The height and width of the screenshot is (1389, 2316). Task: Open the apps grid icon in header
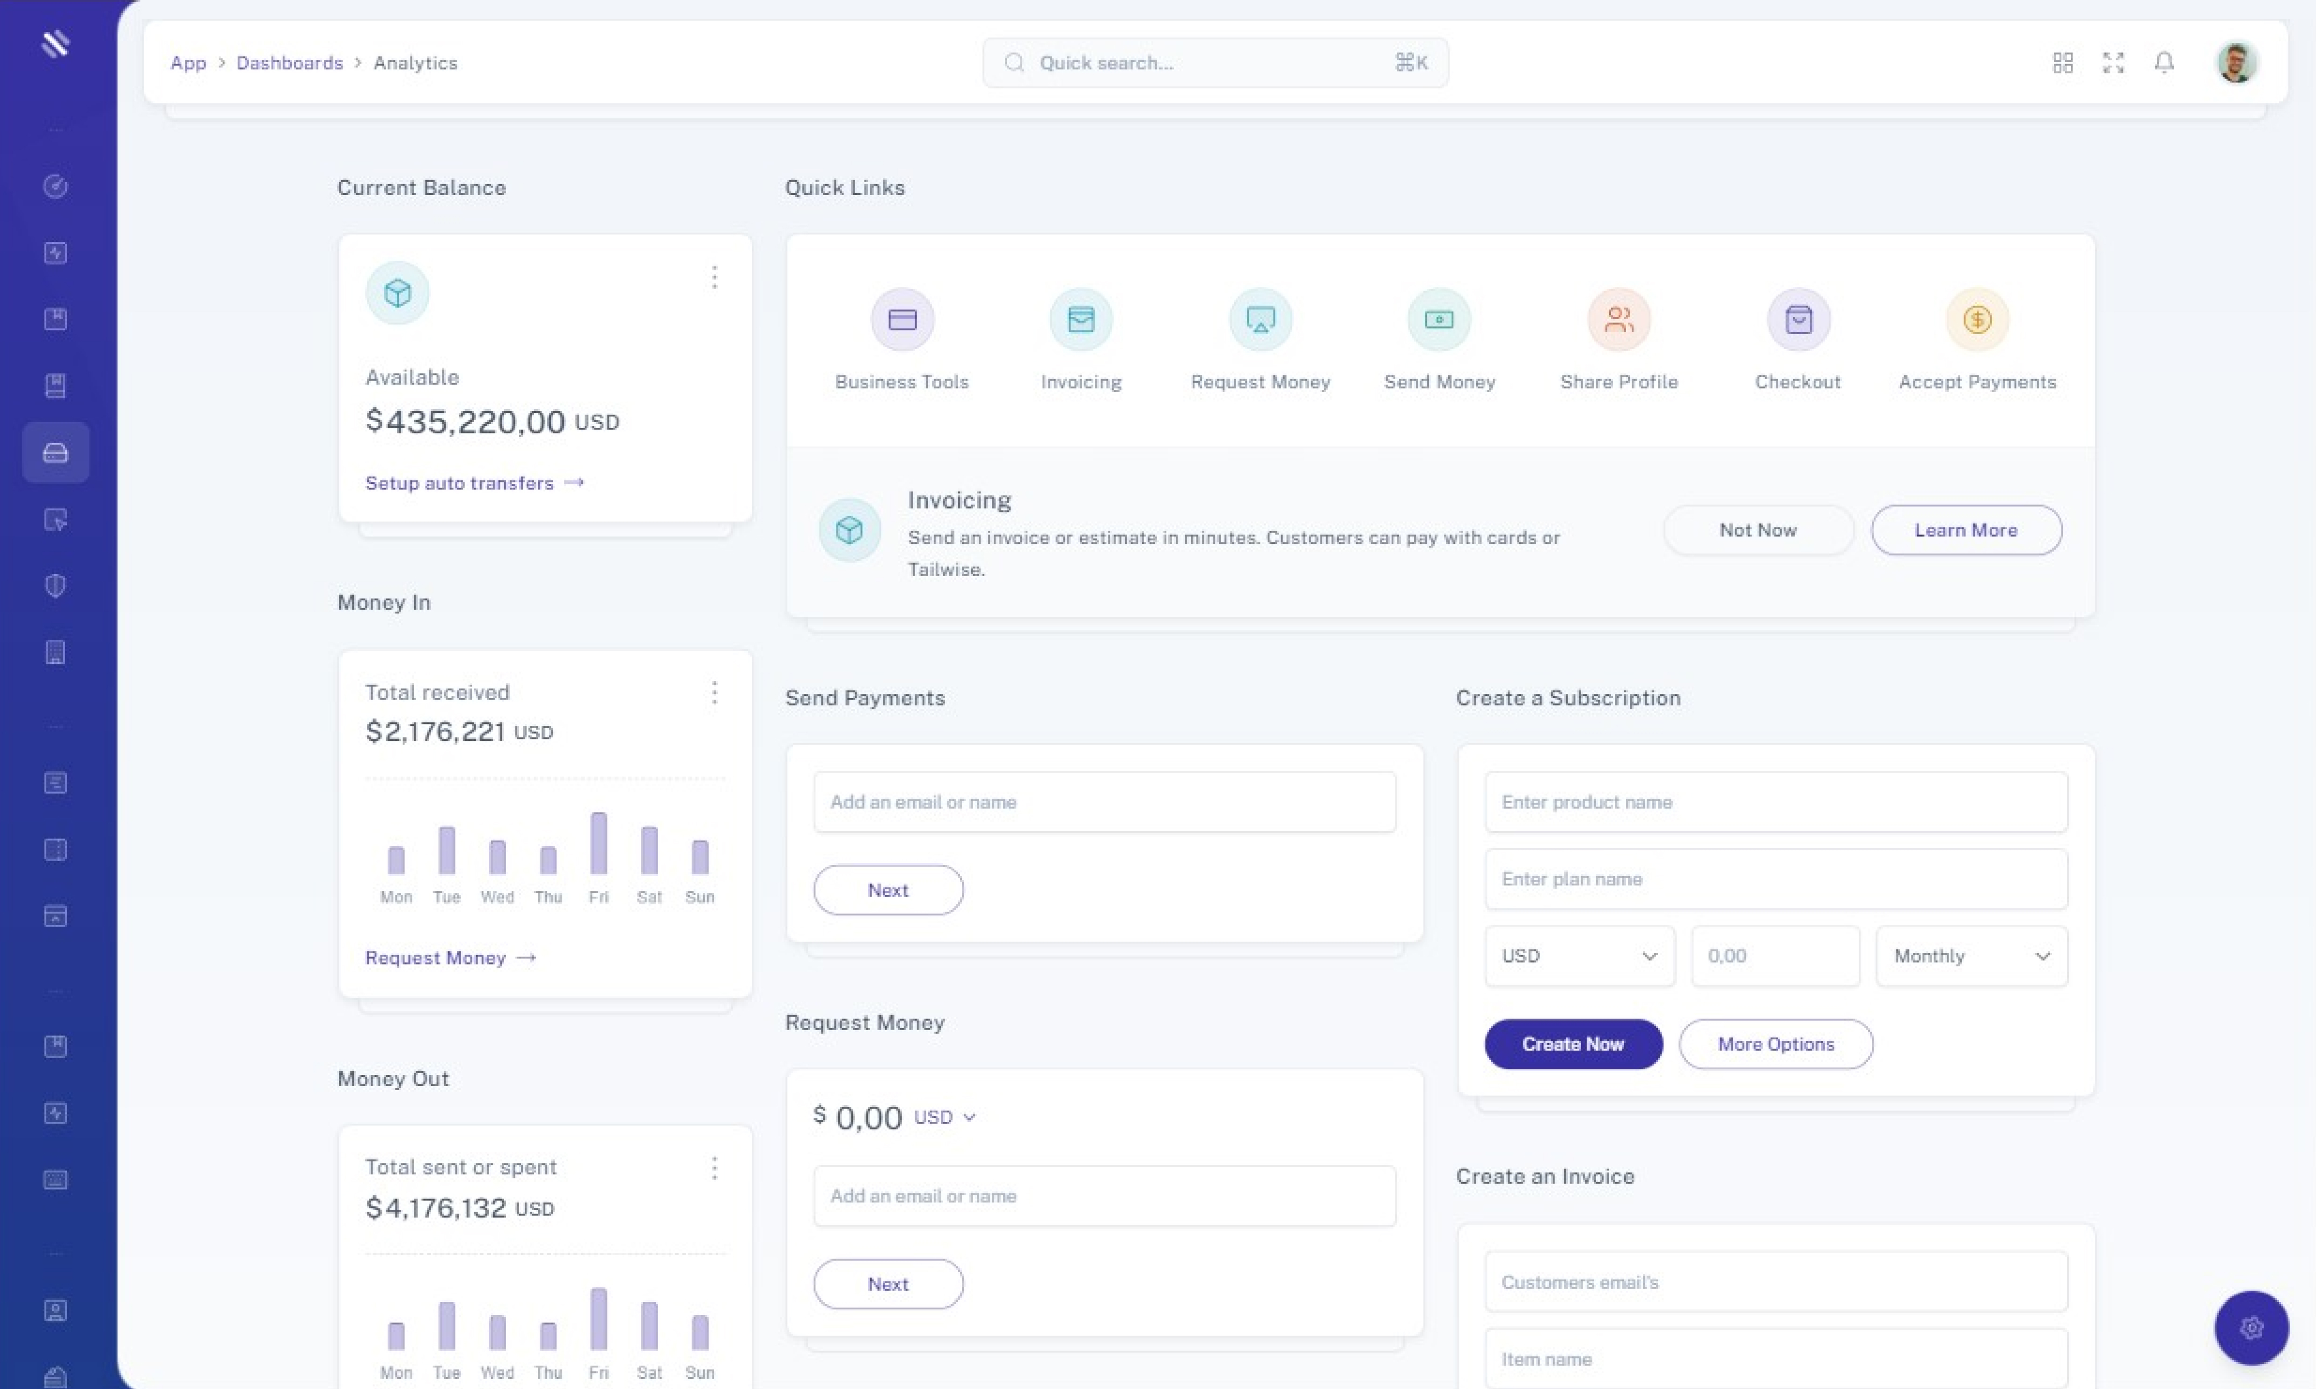[2062, 63]
